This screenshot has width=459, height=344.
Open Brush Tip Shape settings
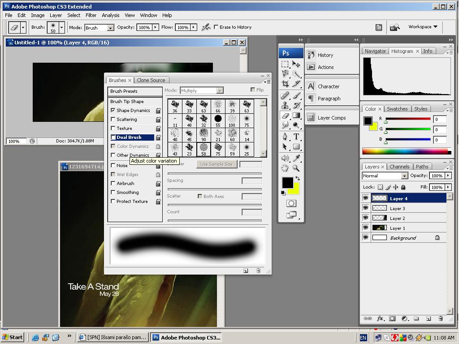[127, 101]
